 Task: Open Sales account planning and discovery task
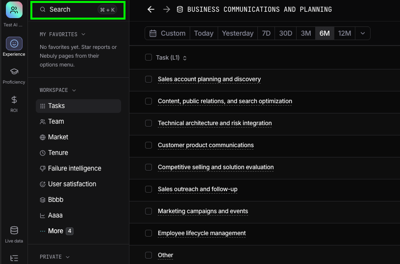click(x=209, y=79)
